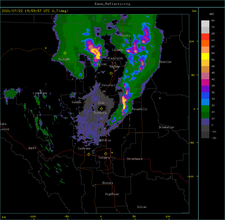Click the 50 km tick on bottom axis
The image size is (225, 220).
[134, 216]
